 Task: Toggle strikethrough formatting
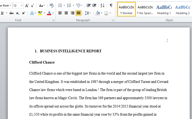11,13
